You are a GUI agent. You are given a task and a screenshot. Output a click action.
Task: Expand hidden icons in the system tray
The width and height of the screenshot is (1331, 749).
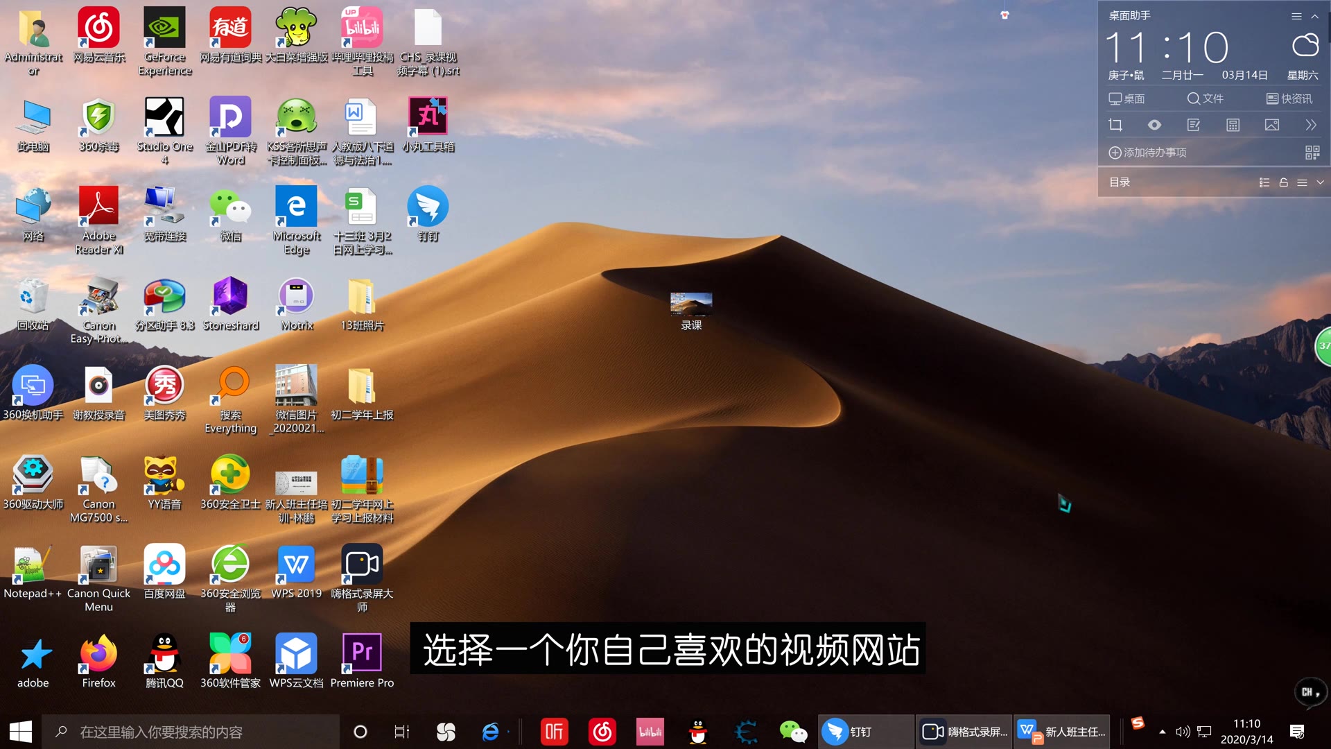[x=1162, y=731]
